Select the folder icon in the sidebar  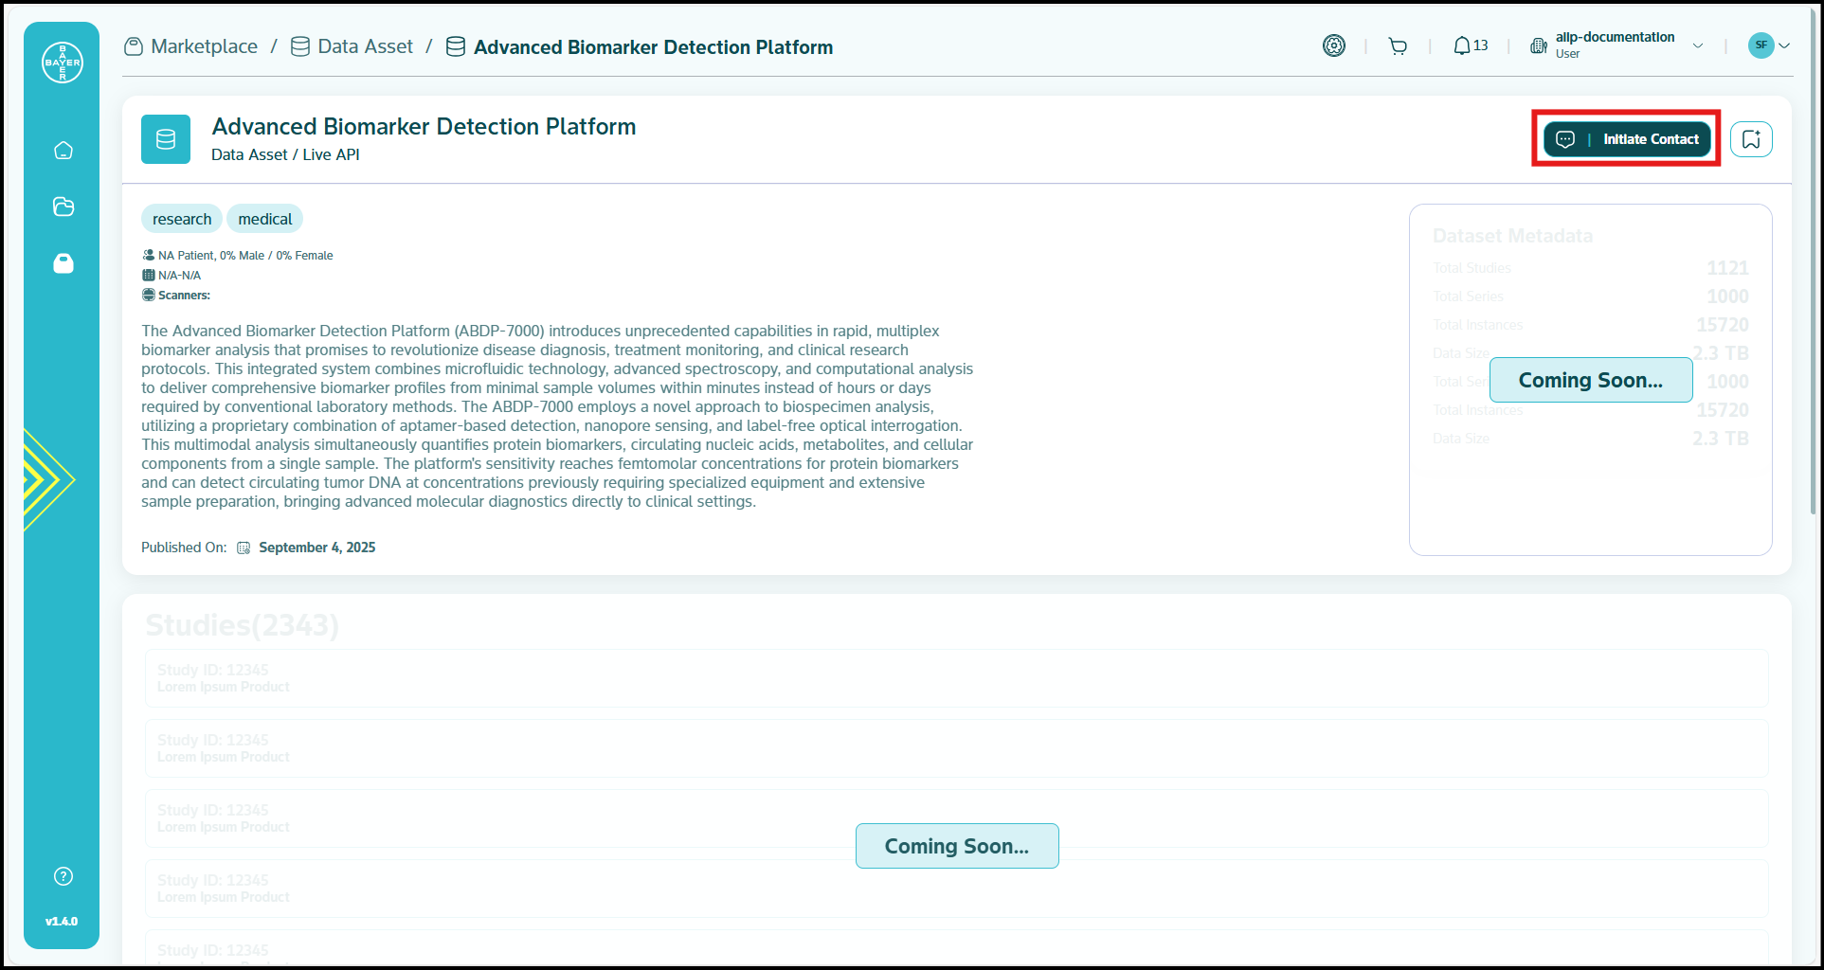pos(62,207)
